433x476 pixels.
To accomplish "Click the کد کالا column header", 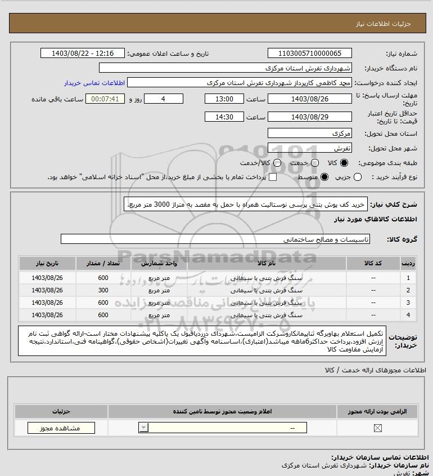I will 373,263.
